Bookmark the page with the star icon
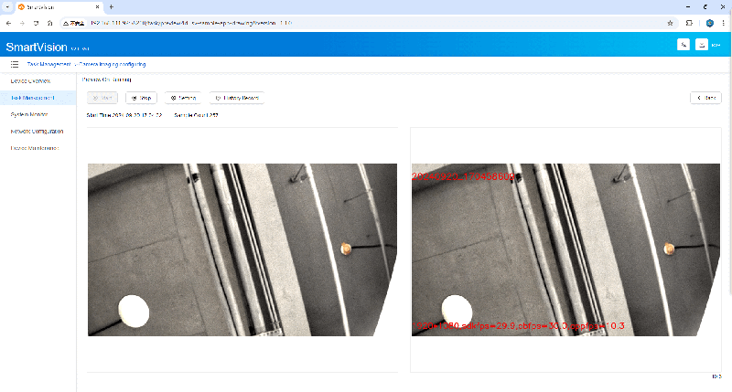The image size is (732, 392). tap(670, 23)
